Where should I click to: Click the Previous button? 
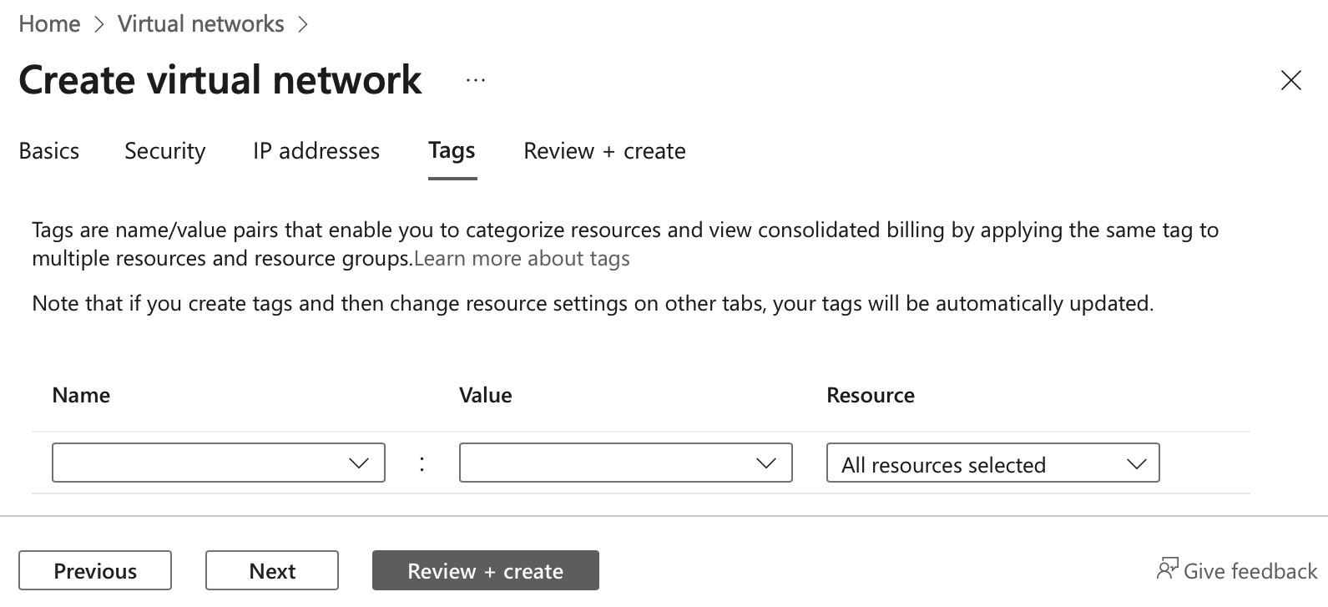point(95,570)
